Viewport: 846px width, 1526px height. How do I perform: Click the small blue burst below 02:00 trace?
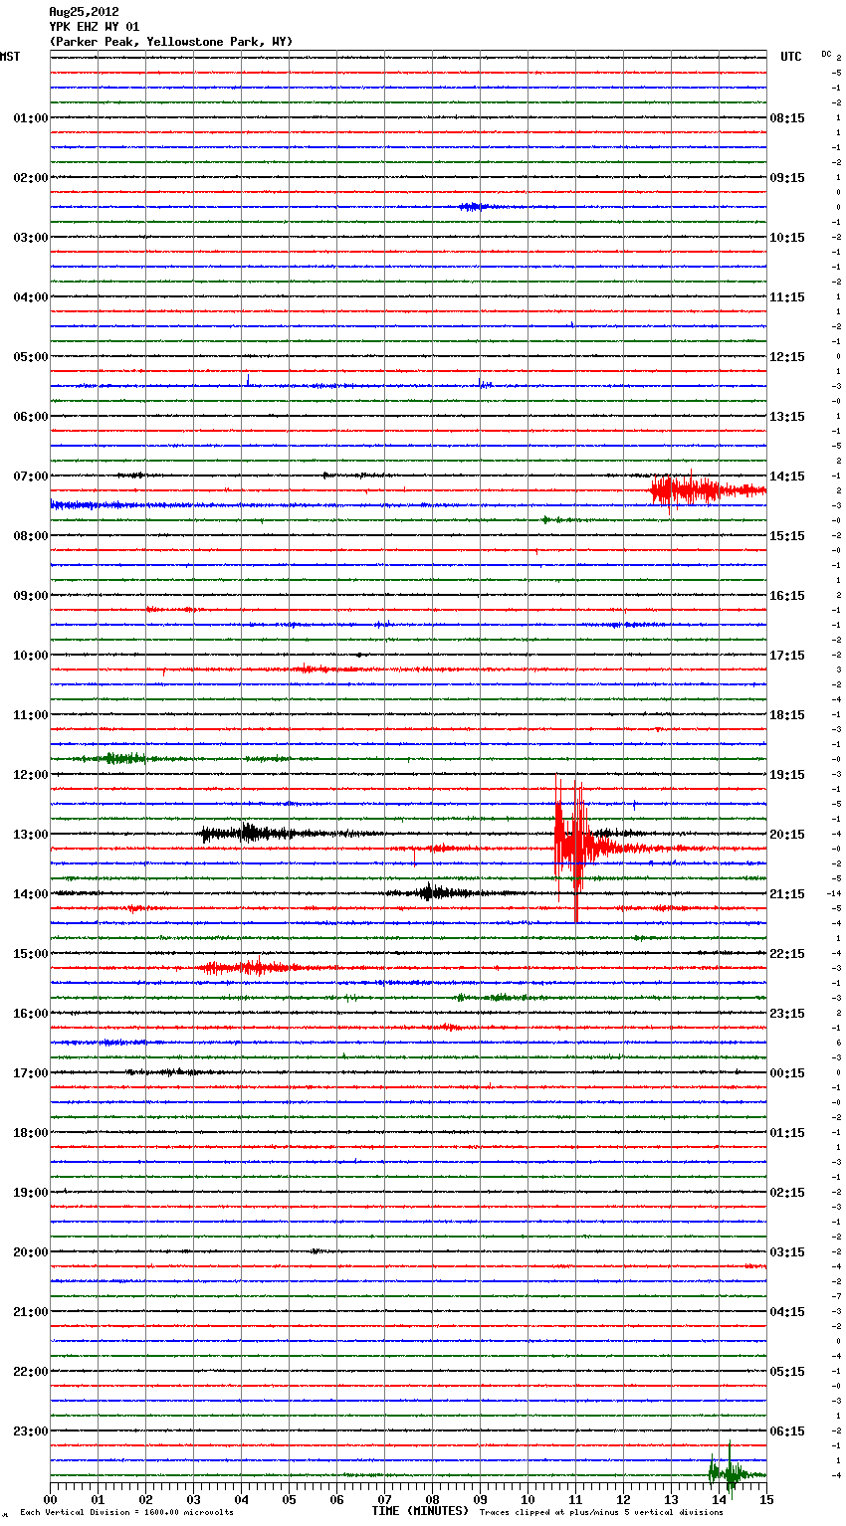473,207
